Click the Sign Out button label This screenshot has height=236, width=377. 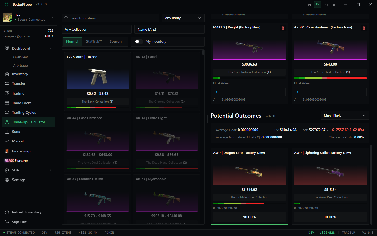point(19,222)
